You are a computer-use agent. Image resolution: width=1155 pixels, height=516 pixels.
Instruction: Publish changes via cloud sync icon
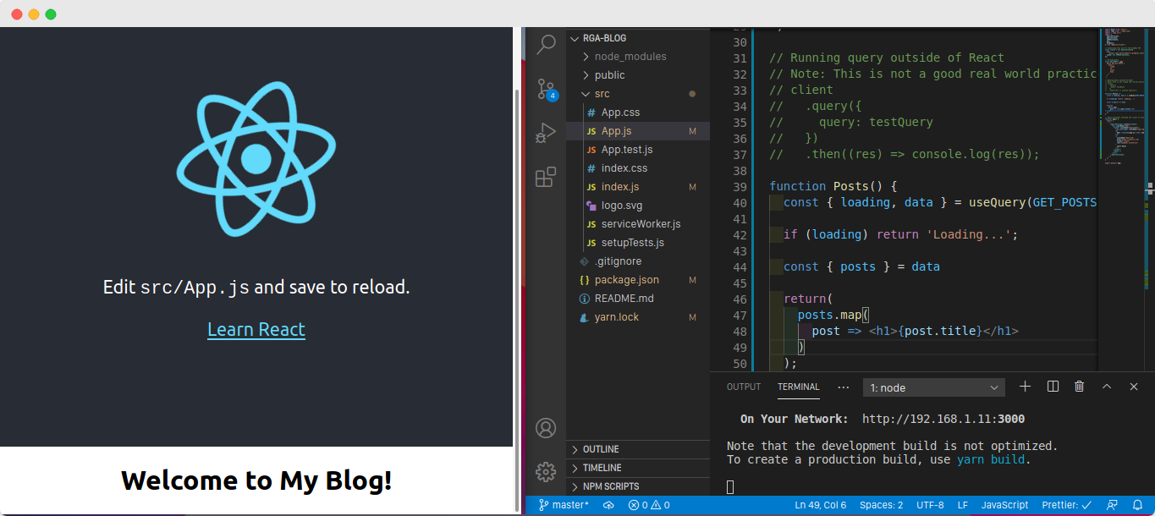608,505
